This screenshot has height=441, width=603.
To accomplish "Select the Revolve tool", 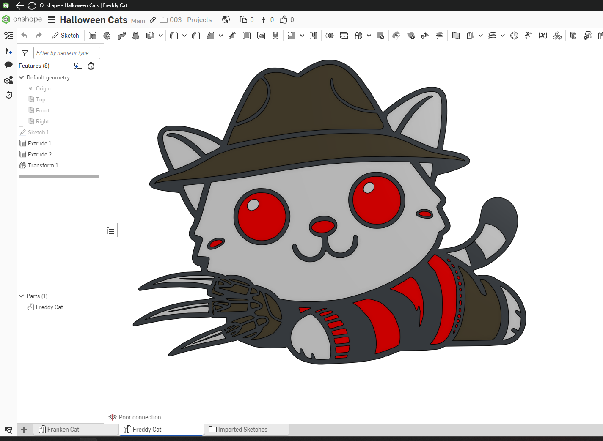I will tap(107, 36).
